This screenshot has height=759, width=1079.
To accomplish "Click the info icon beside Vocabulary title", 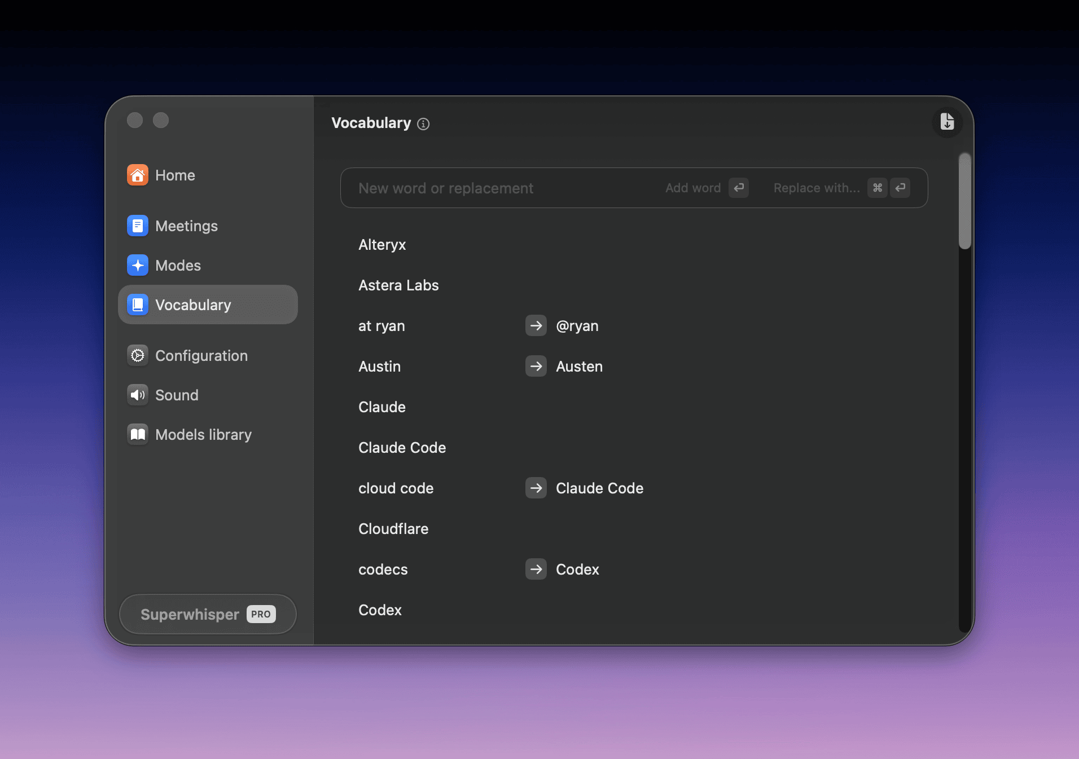I will (x=423, y=124).
